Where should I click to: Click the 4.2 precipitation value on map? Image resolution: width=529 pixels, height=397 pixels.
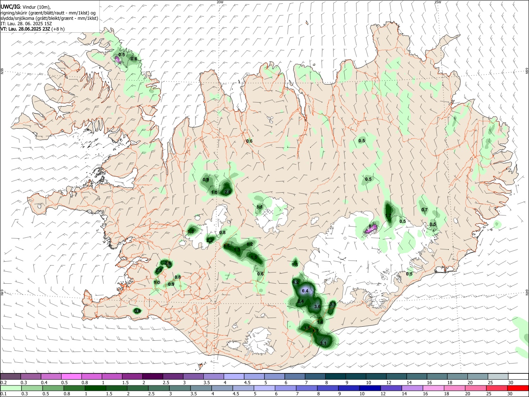pyautogui.click(x=295, y=282)
